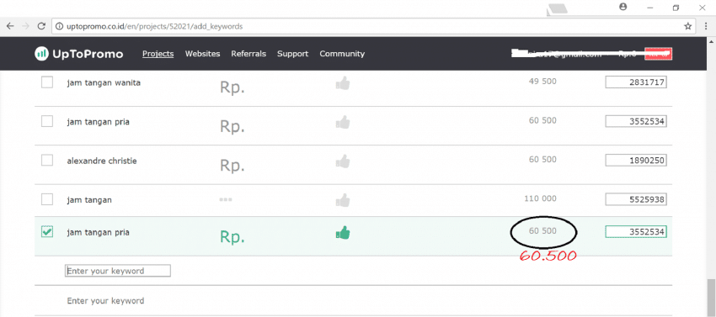Click the loading dots in the 110 000 row
Viewport: 716px width, 317px height.
tap(226, 200)
